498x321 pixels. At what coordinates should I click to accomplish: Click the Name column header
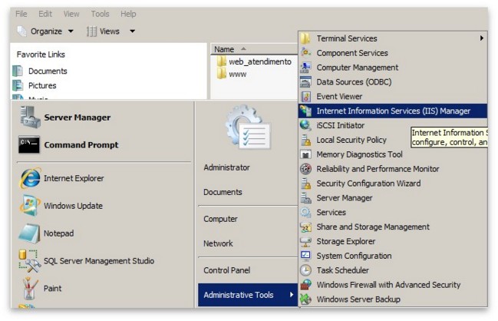(x=253, y=49)
